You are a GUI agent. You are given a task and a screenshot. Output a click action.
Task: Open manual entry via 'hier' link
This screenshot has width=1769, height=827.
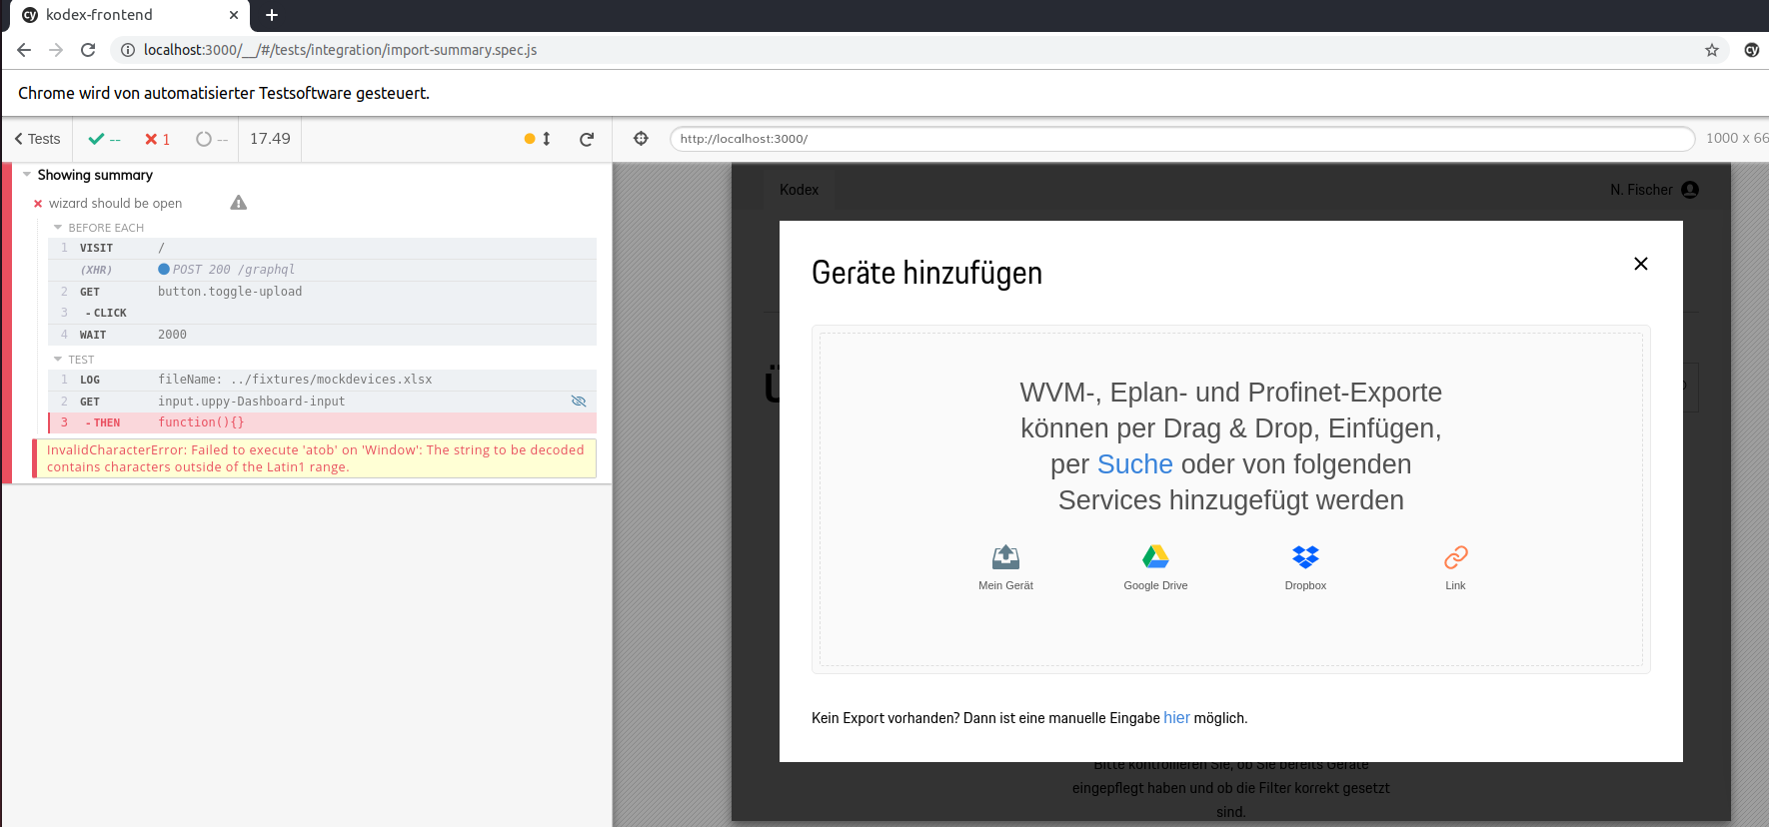[x=1176, y=718]
